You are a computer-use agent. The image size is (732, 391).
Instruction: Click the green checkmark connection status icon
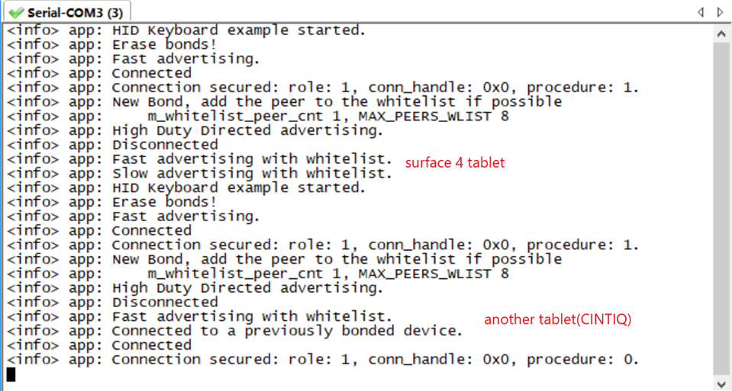click(16, 13)
